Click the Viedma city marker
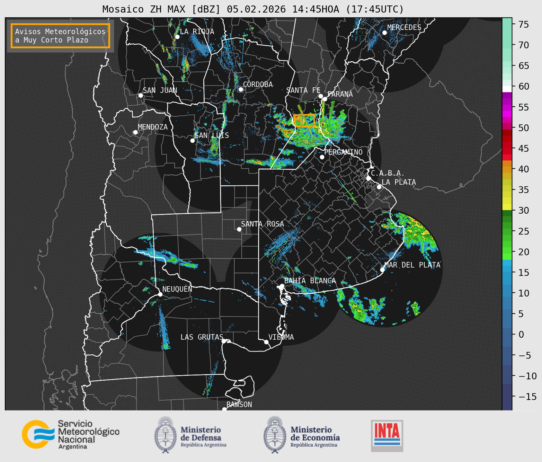542x462 pixels. [266, 342]
